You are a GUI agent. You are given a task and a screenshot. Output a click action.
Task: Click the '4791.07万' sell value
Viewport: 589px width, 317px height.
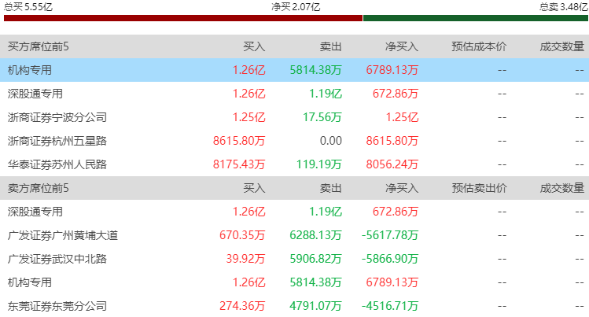315,306
